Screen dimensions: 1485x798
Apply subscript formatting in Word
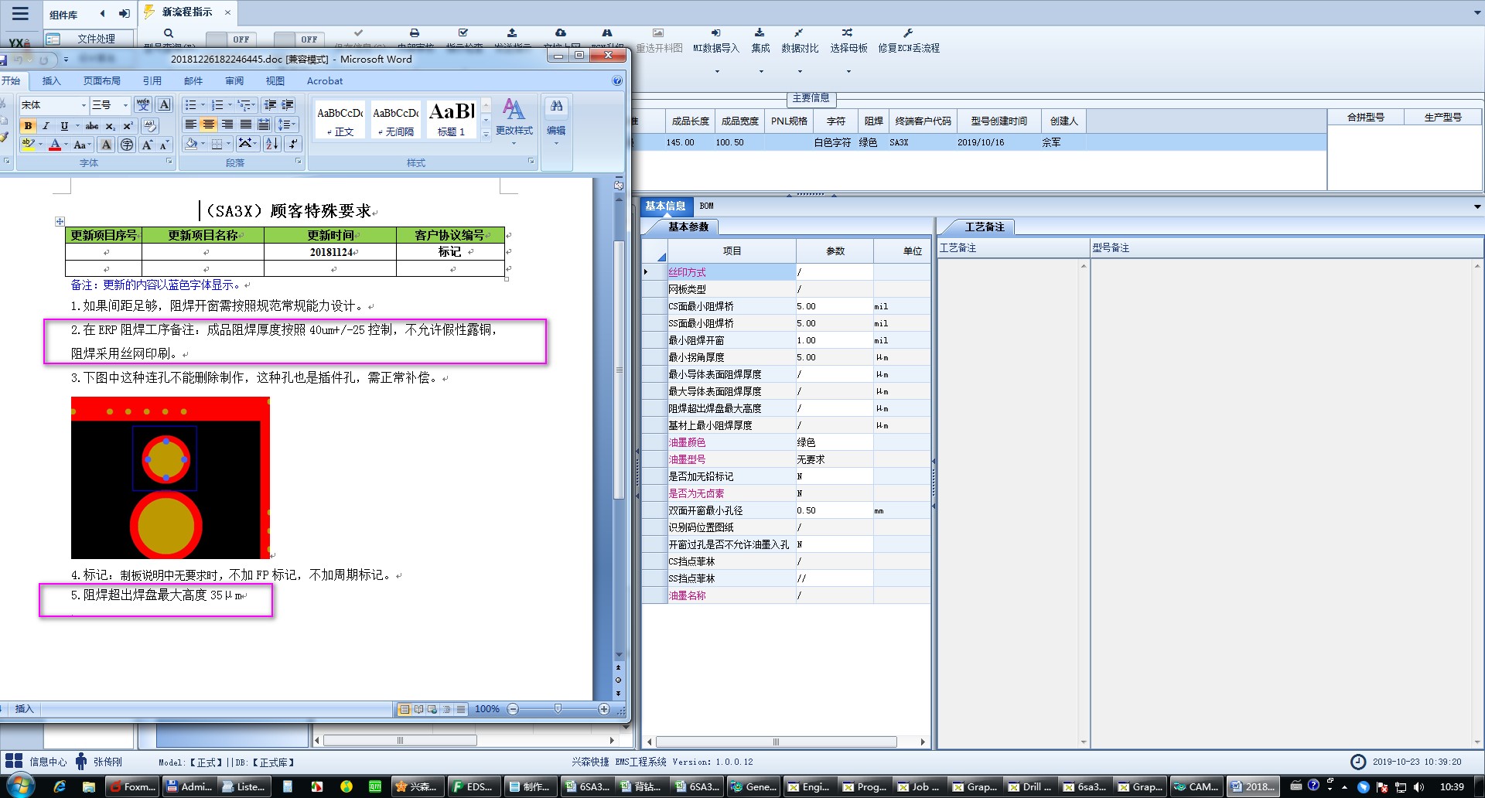tap(111, 126)
